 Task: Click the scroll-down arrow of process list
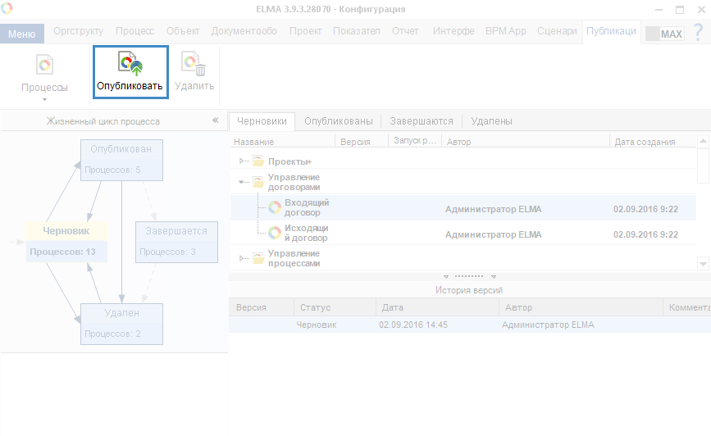703,263
